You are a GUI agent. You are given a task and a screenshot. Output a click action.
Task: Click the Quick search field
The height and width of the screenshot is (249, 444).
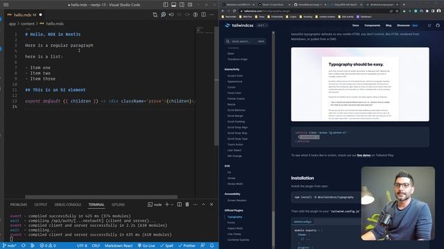(x=245, y=41)
